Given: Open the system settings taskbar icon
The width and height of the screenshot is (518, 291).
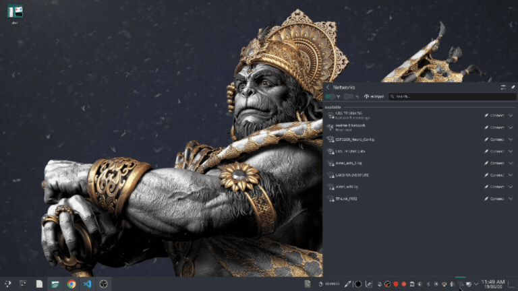Looking at the screenshot, I should [23, 284].
